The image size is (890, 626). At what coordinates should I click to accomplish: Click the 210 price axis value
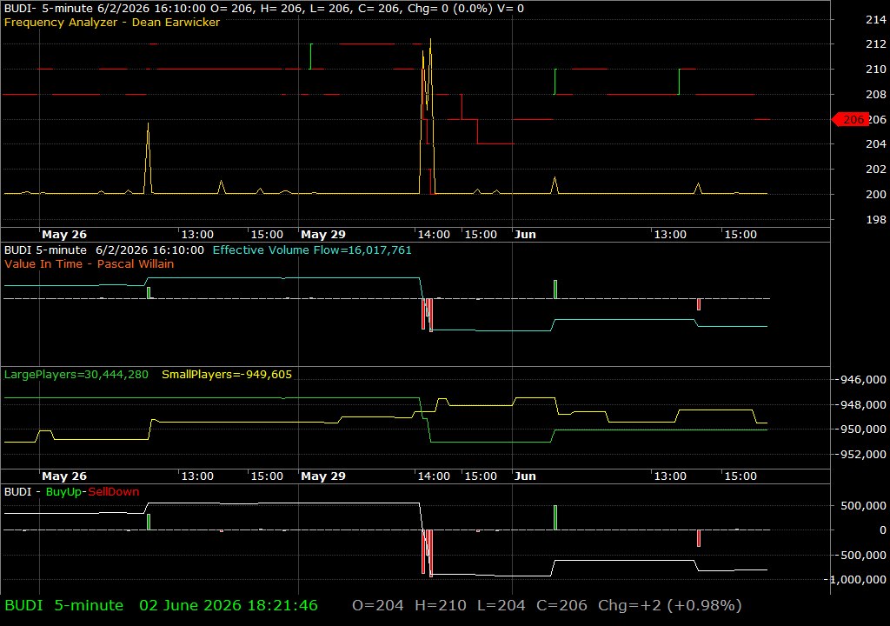[876, 69]
